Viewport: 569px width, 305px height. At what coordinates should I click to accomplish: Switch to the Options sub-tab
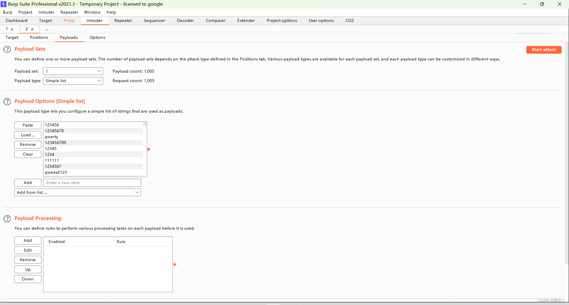(x=97, y=37)
